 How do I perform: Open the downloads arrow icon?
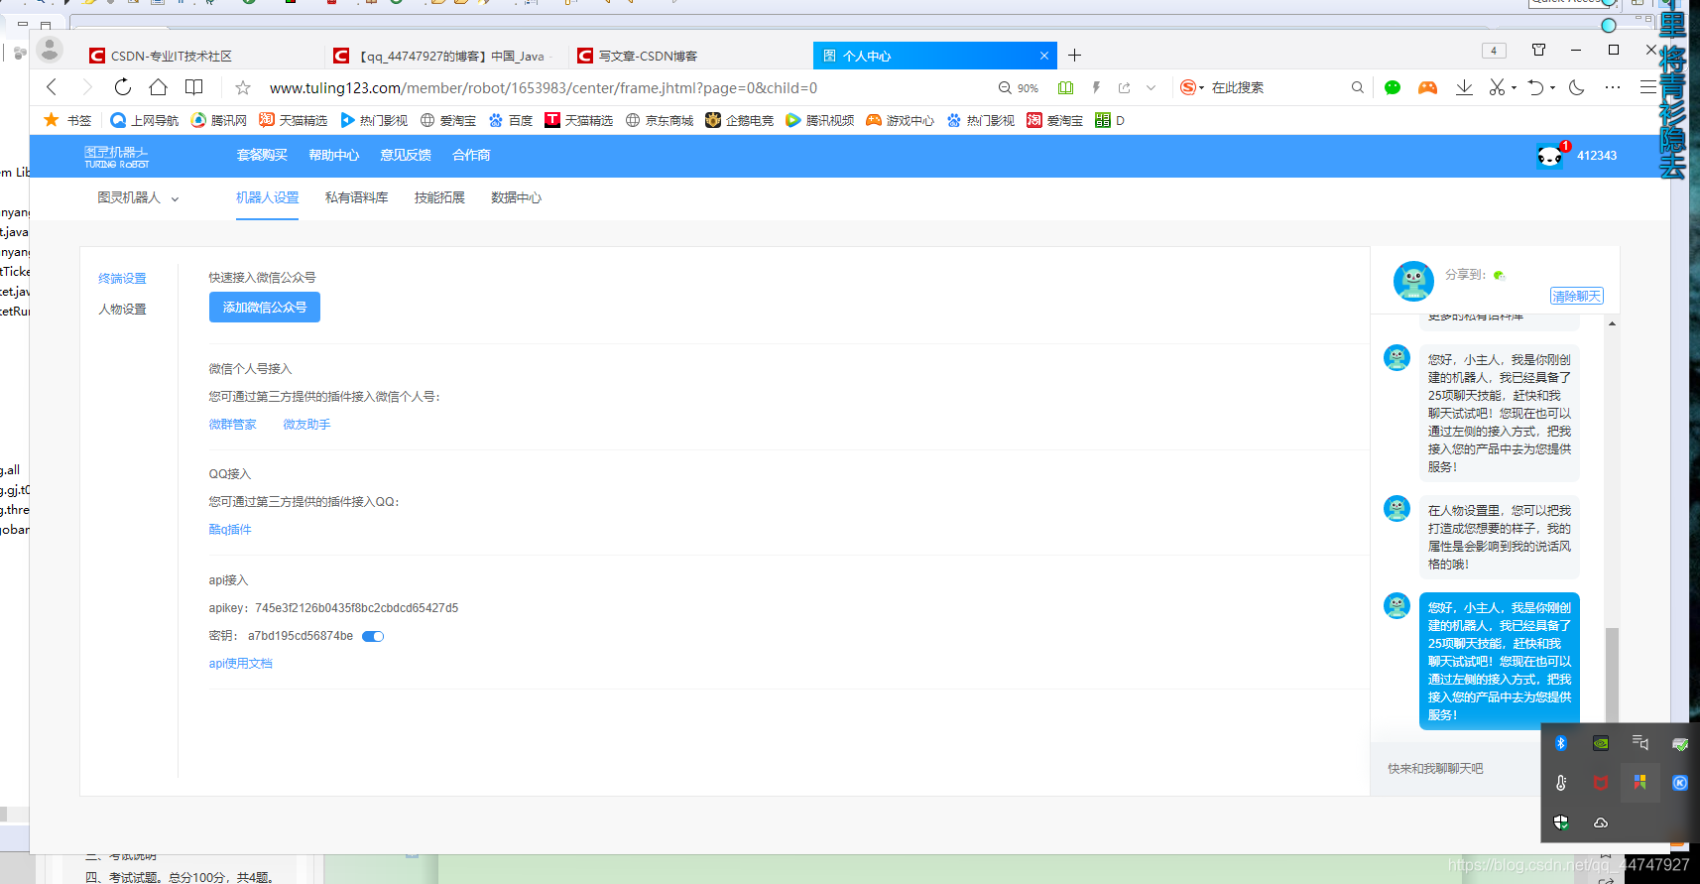pos(1464,87)
